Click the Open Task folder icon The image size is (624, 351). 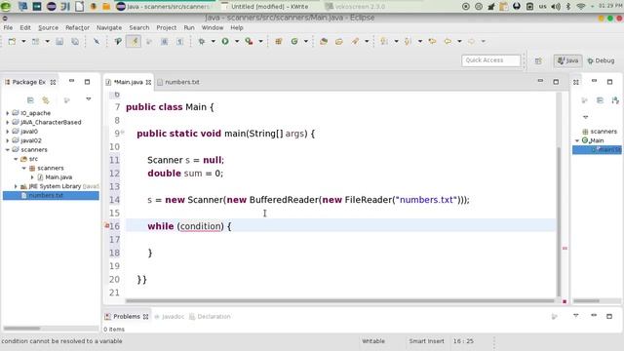[x=339, y=41]
